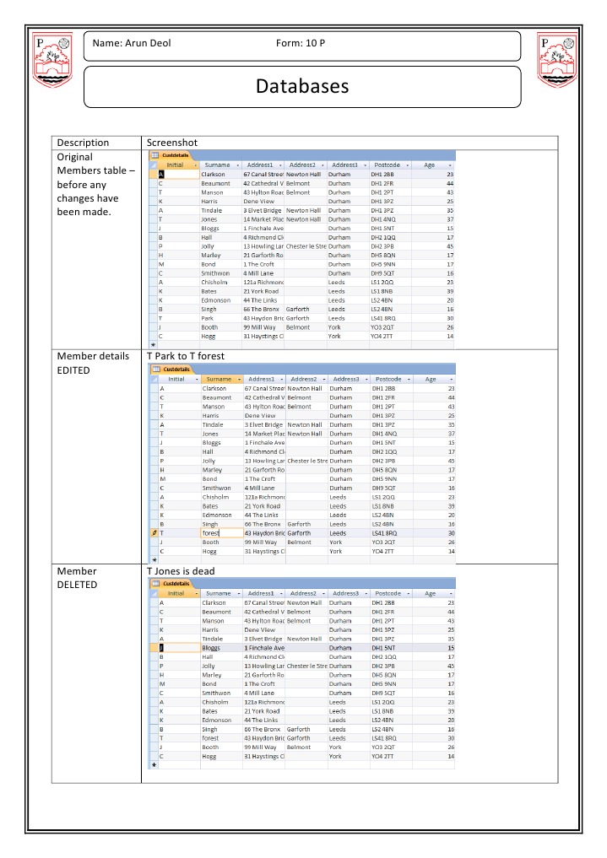
Task: Click the selected Initial cell of the Bloggs row in the DELETED table
Action: tap(179, 648)
